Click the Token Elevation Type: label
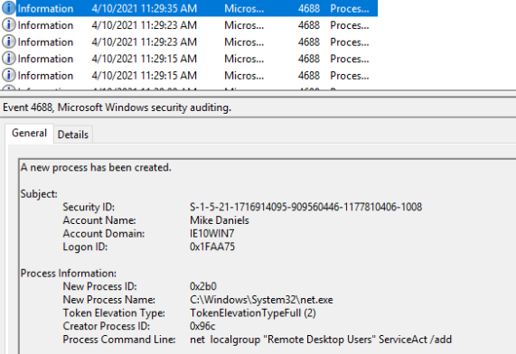 tap(114, 312)
